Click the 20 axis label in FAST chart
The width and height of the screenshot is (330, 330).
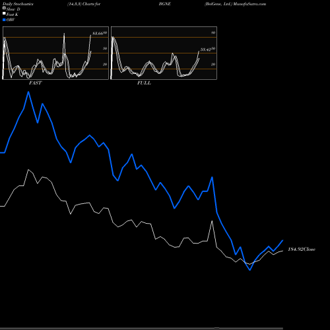point(105,65)
